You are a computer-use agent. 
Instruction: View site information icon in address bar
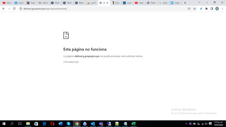click(21, 8)
